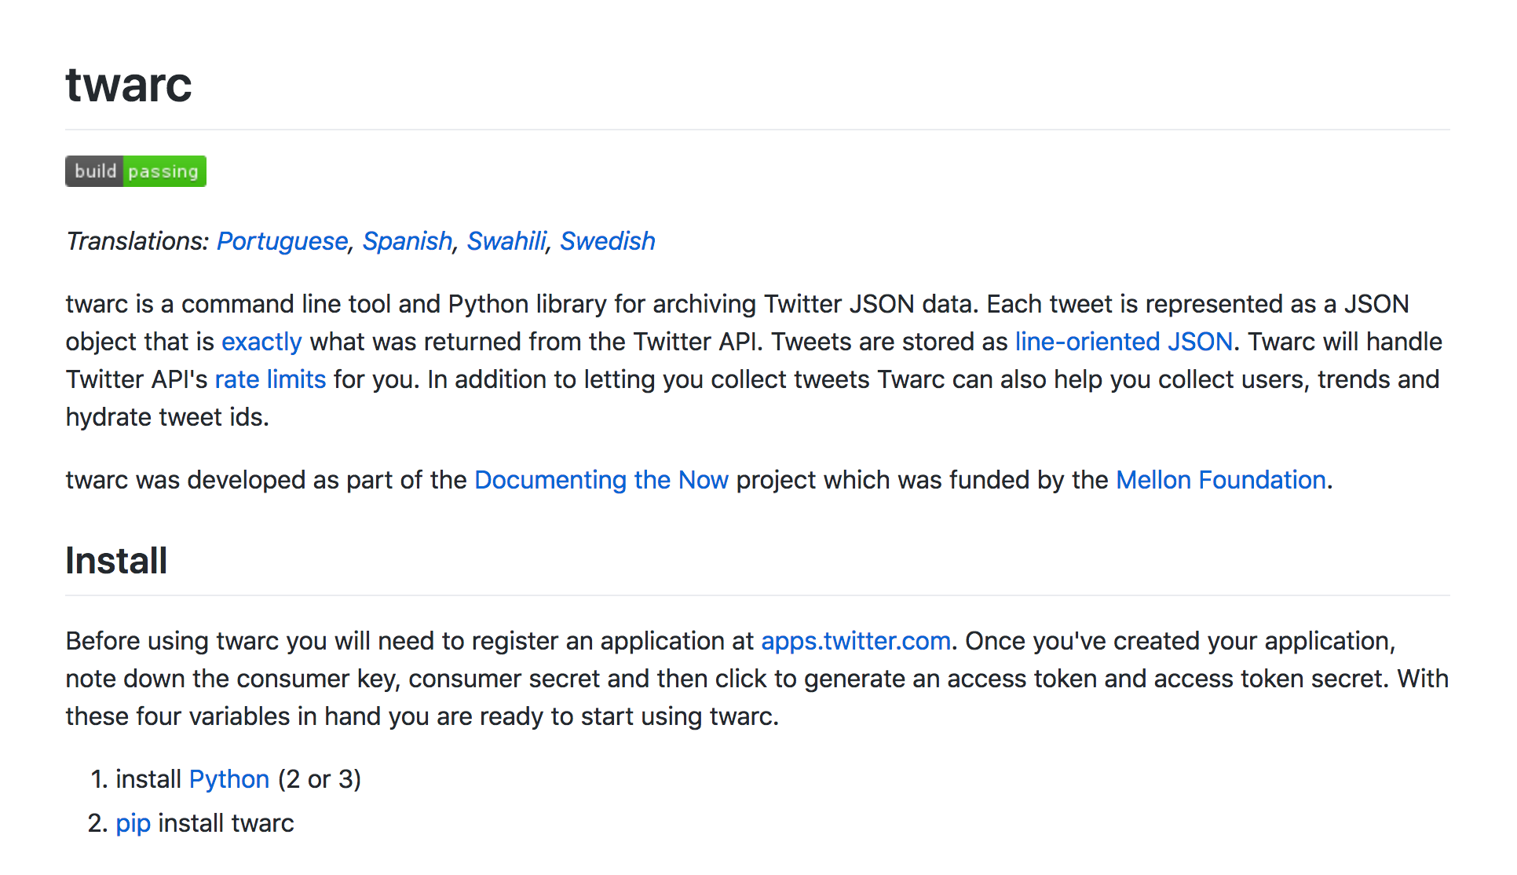
Task: Click the green 'passing' part of badge
Action: point(163,171)
